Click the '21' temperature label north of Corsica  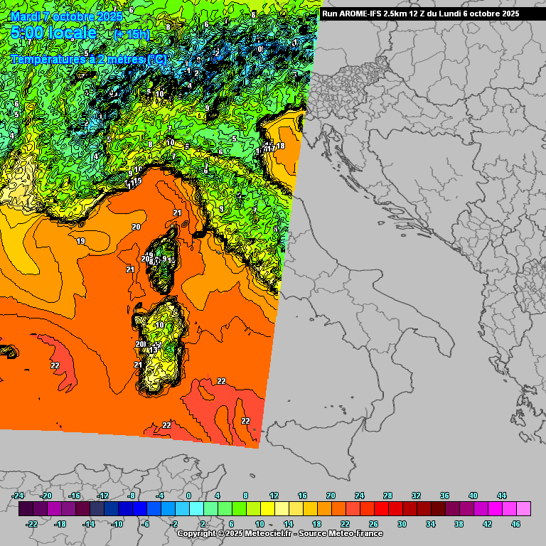coord(178,213)
